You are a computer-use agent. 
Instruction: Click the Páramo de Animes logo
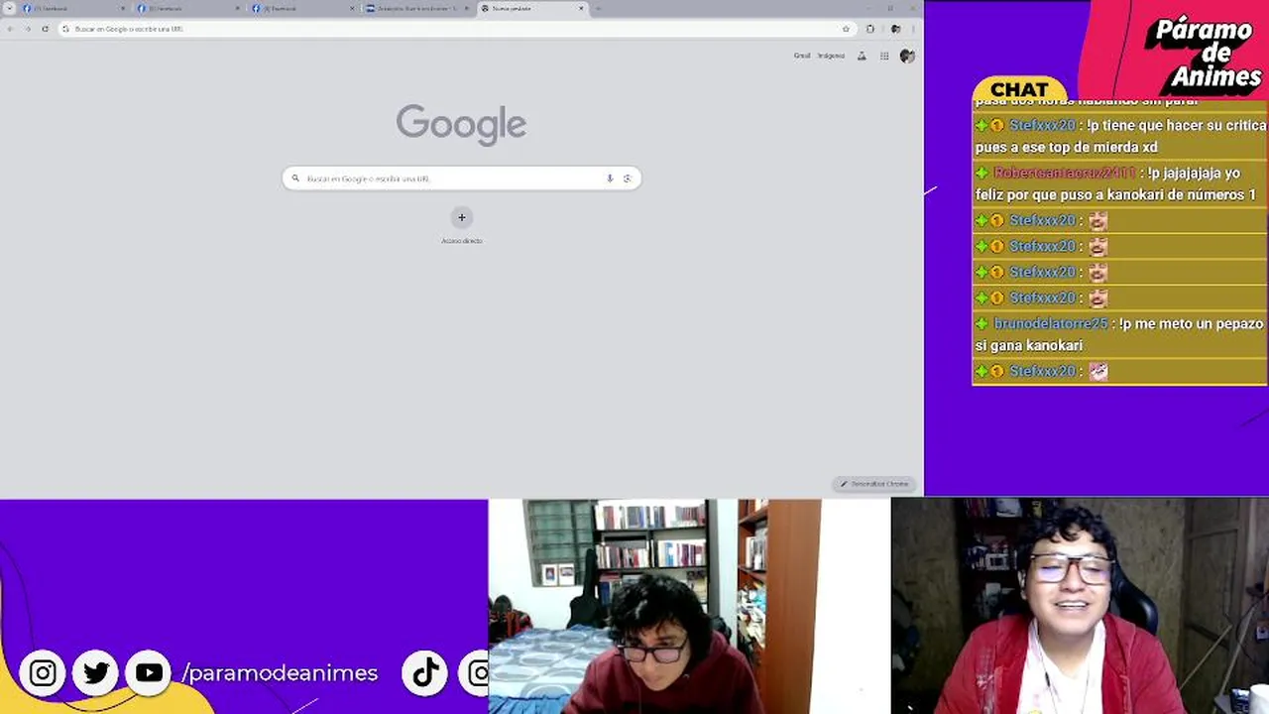pos(1204,55)
